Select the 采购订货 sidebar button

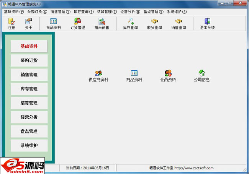tap(29, 60)
